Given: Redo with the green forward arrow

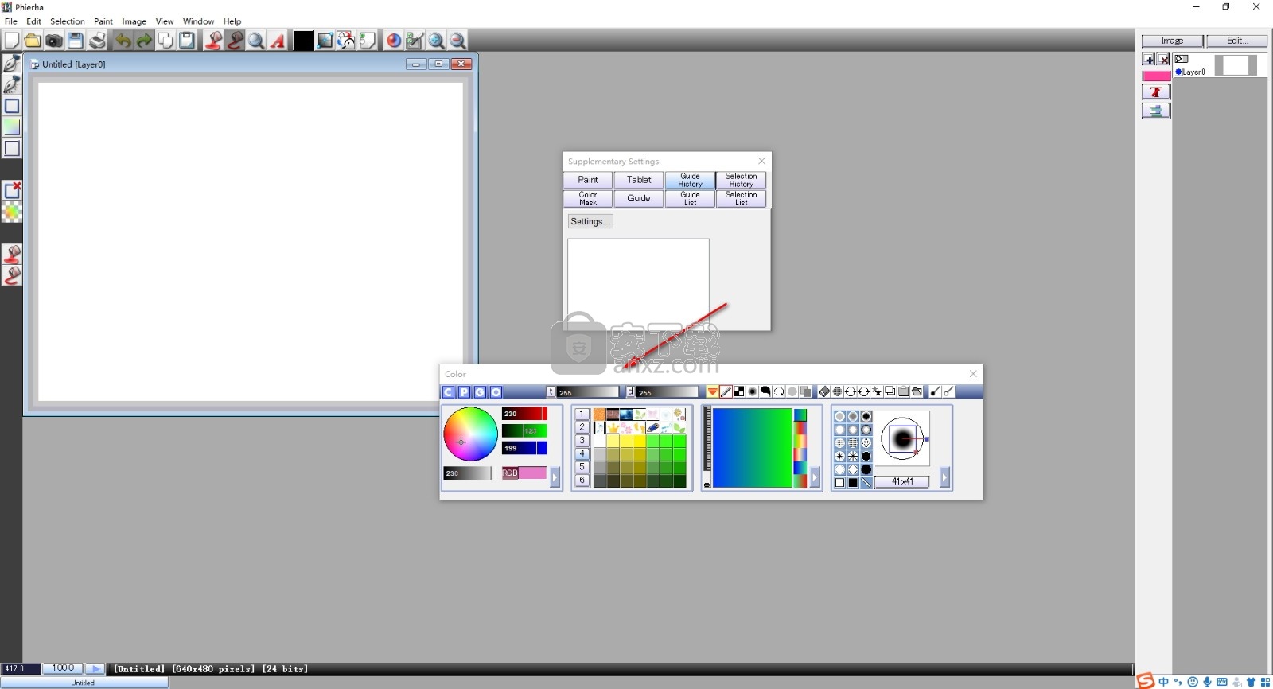Looking at the screenshot, I should [x=144, y=41].
